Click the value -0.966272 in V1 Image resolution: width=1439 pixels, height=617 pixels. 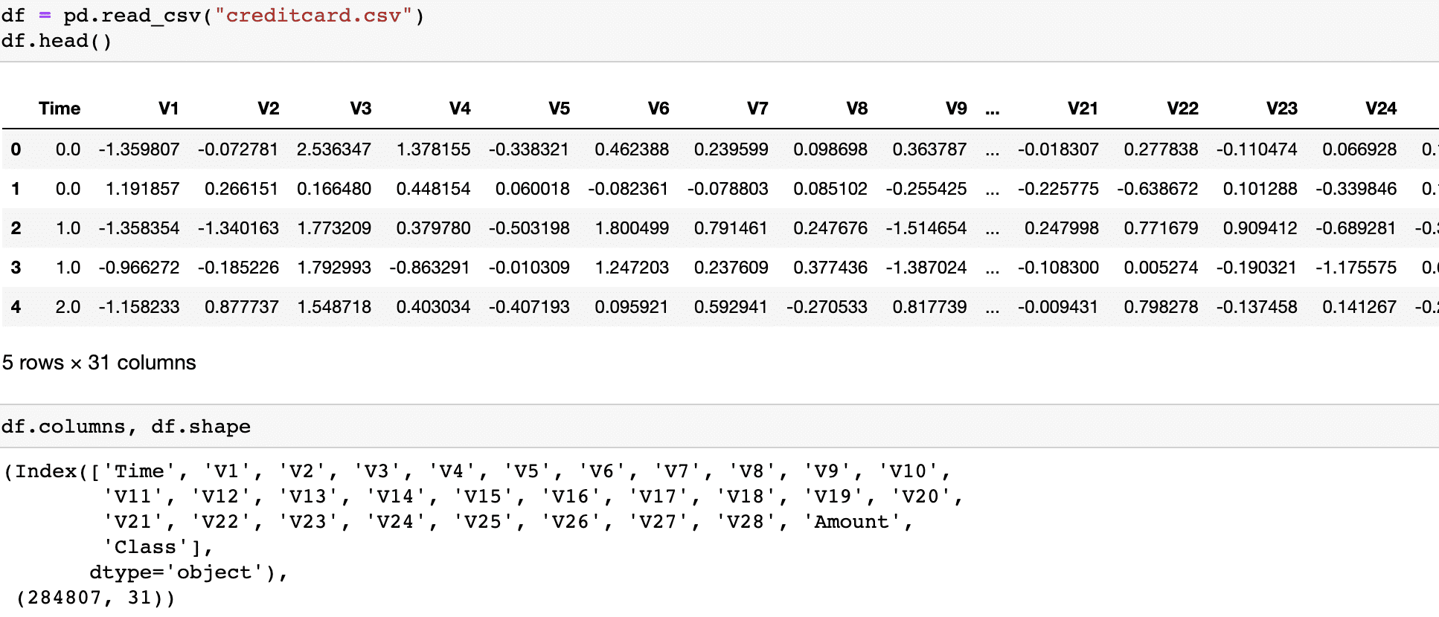[139, 268]
